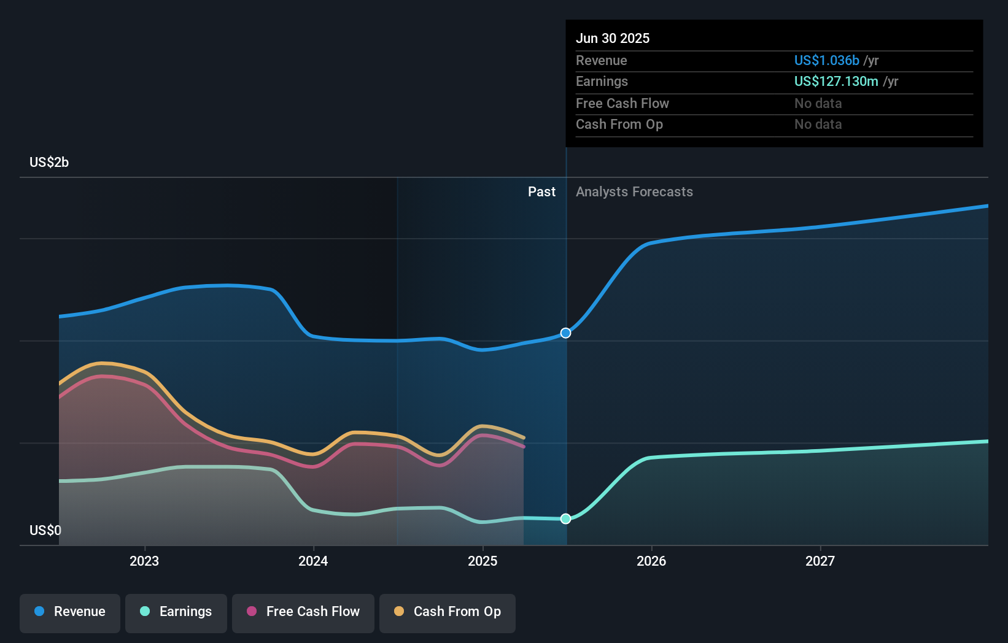Viewport: 1008px width, 643px height.
Task: Click the US$0 y-axis label
Action: (45, 530)
